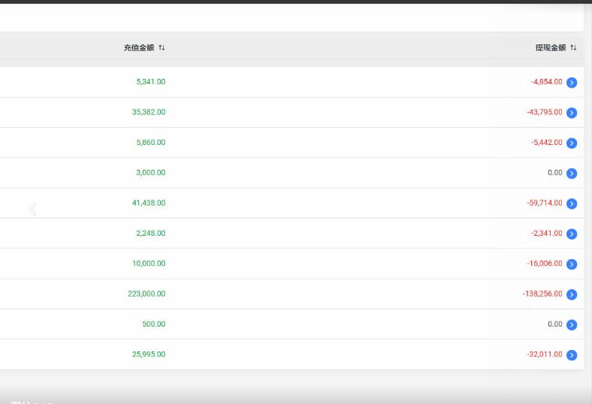Select withdrawal amount -16,006.00

point(545,264)
